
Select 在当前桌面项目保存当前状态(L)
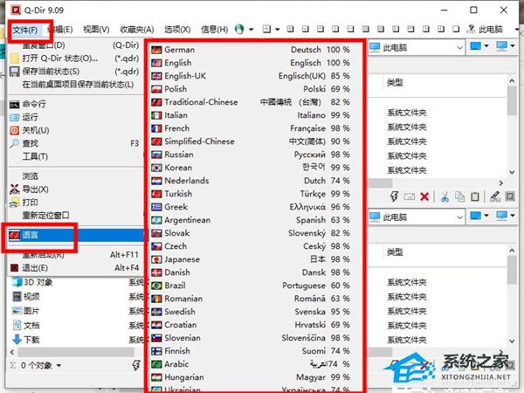click(75, 85)
